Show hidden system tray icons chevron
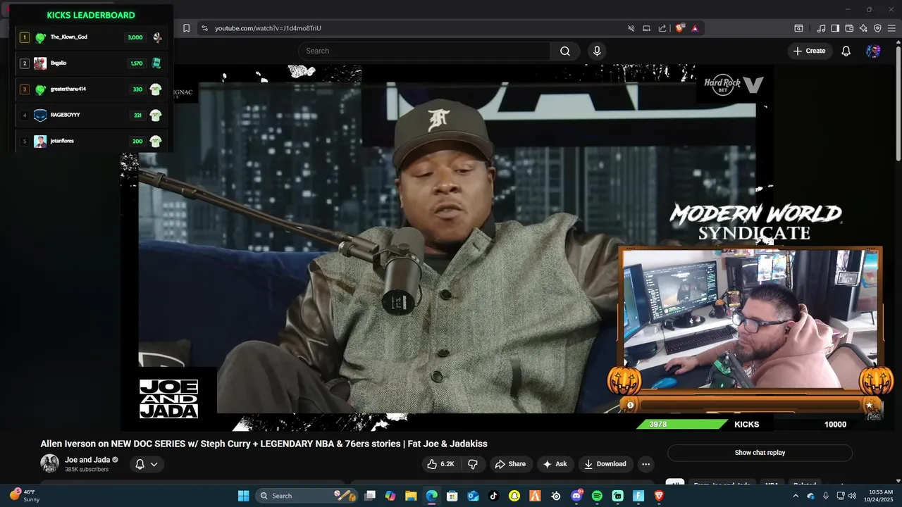The height and width of the screenshot is (507, 902). coord(796,496)
